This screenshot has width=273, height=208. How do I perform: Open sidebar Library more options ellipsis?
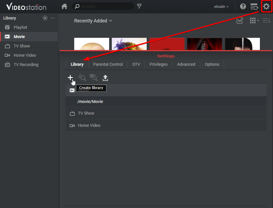click(53, 18)
